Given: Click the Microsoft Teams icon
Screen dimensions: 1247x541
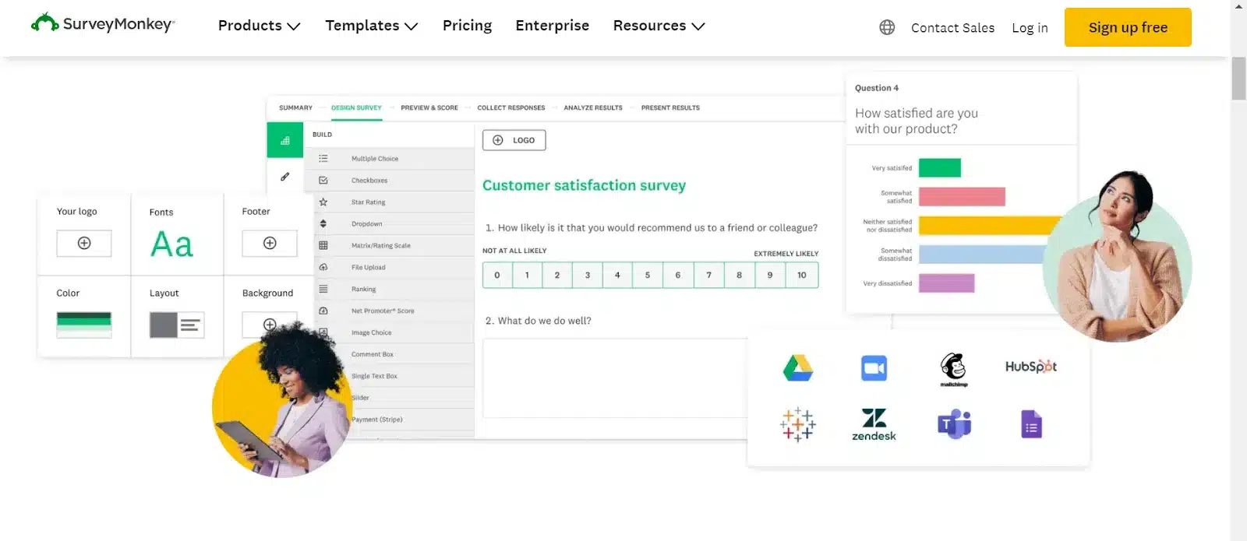Looking at the screenshot, I should click(x=954, y=424).
